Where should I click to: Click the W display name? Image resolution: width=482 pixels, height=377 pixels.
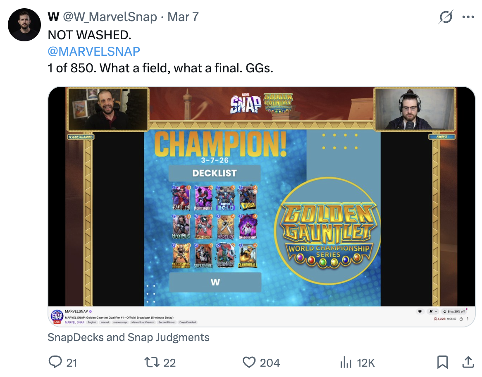point(53,17)
